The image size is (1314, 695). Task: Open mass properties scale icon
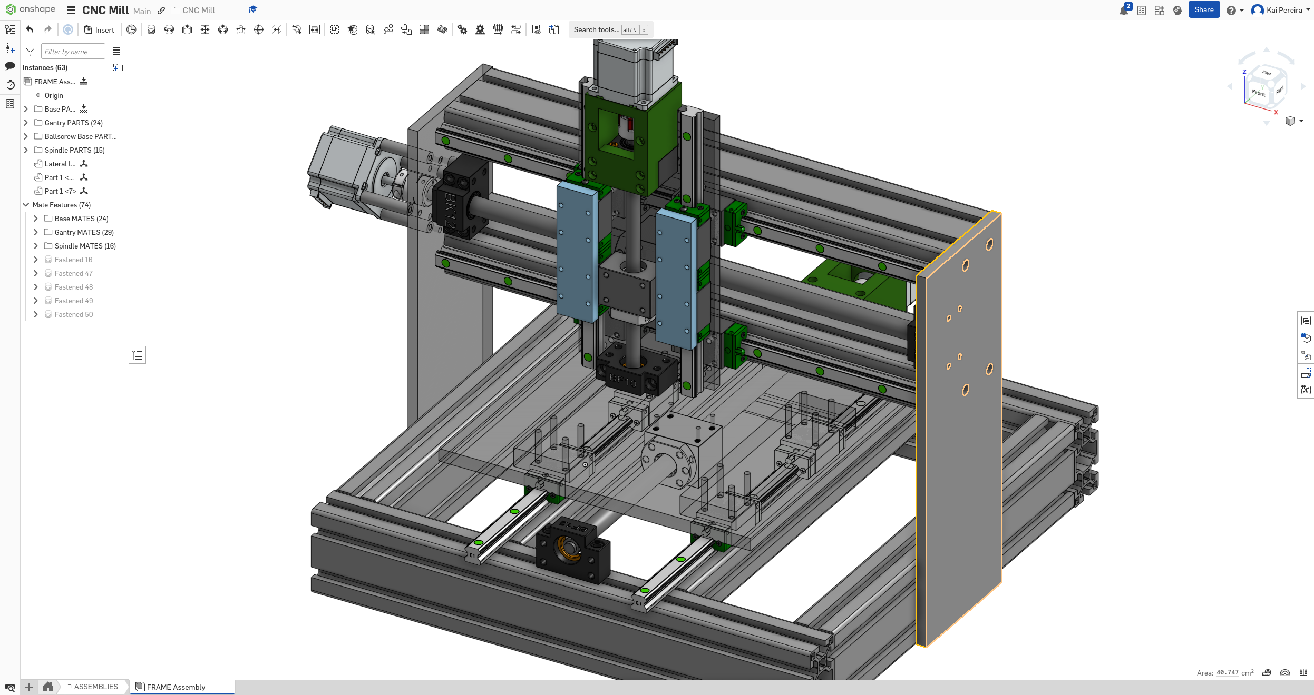1303,672
